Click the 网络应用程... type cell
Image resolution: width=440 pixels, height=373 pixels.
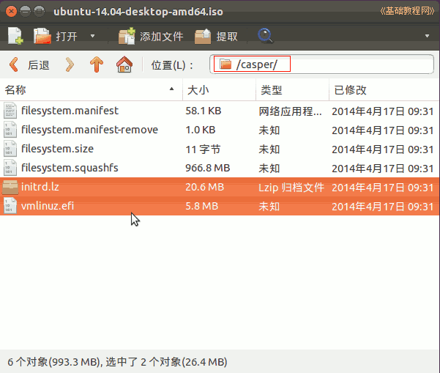(290, 111)
